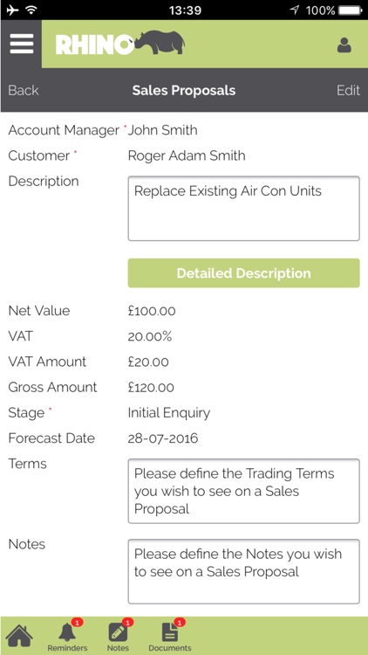This screenshot has width=368, height=655.
Task: Select the Description text box
Action: 243,209
